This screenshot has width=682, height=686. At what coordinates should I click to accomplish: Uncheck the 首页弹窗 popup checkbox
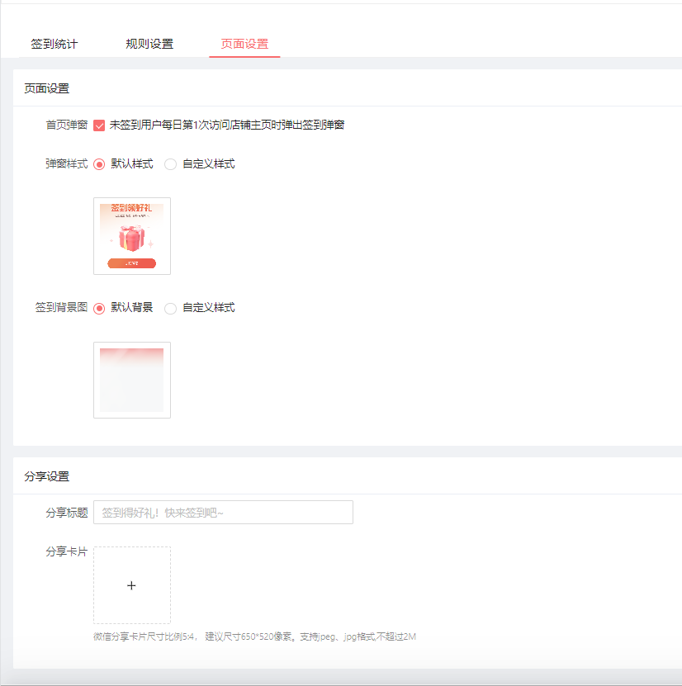99,125
